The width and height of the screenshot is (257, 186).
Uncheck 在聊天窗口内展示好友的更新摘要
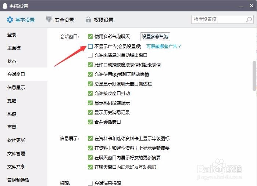[x=90, y=157]
